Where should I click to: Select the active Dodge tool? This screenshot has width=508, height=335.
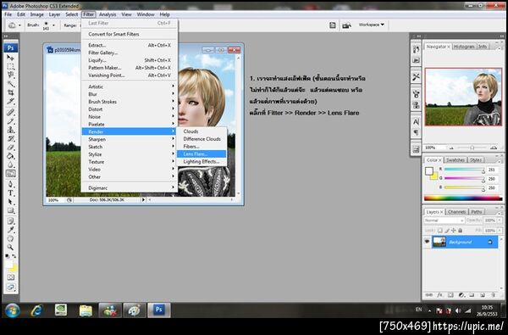(10, 174)
